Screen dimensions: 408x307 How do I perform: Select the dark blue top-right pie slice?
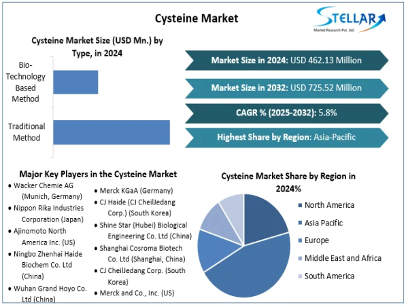(x=262, y=219)
